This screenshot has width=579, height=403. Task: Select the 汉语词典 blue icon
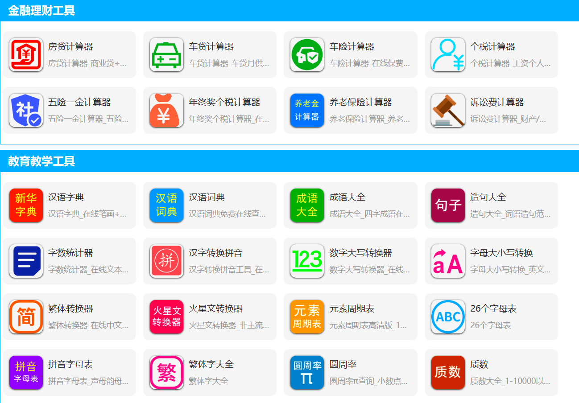coord(166,206)
